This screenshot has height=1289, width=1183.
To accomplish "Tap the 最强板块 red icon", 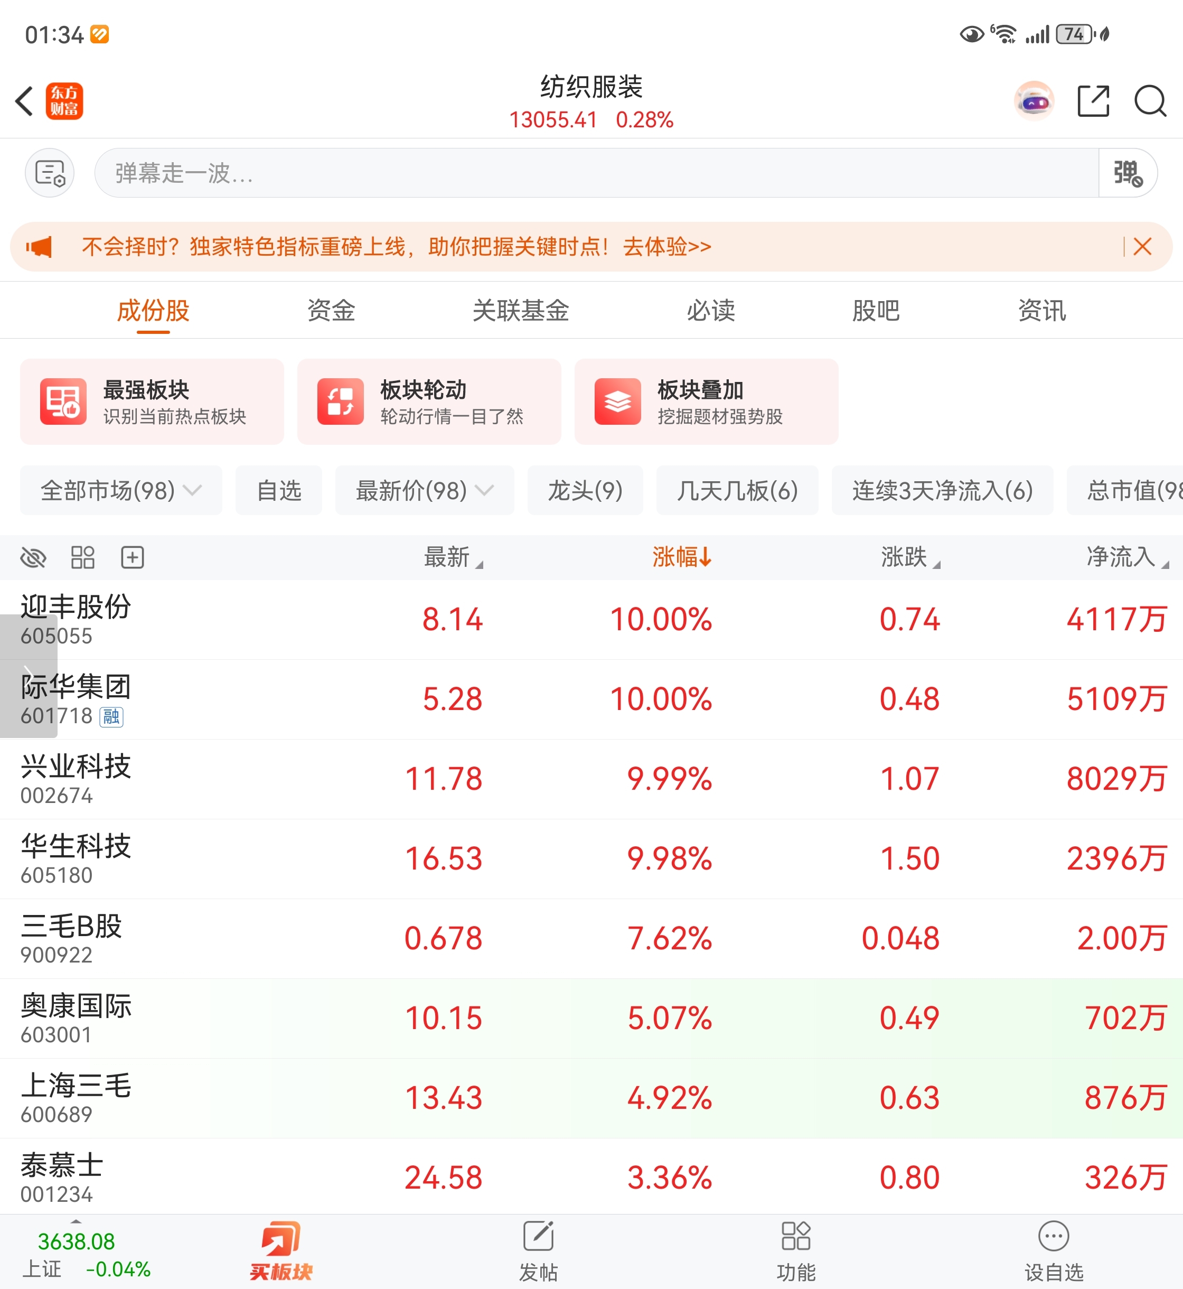I will coord(63,401).
